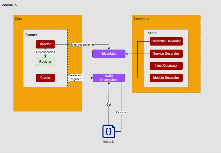Select the purple Metadata block
221x153 pixels.
[x=109, y=54]
